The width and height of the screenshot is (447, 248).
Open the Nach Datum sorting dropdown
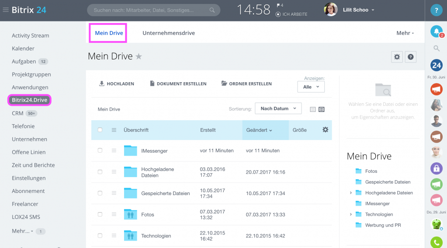(x=278, y=108)
